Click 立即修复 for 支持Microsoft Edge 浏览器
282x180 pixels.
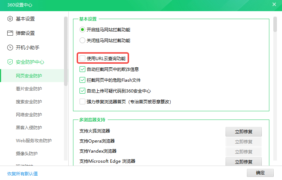[244, 162]
